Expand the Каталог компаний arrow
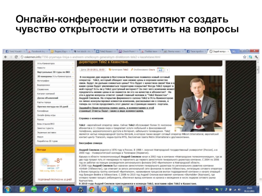 (x=73, y=94)
